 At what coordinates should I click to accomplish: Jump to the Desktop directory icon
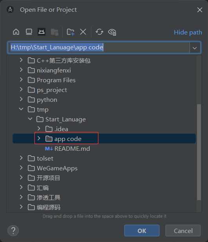(x=29, y=32)
